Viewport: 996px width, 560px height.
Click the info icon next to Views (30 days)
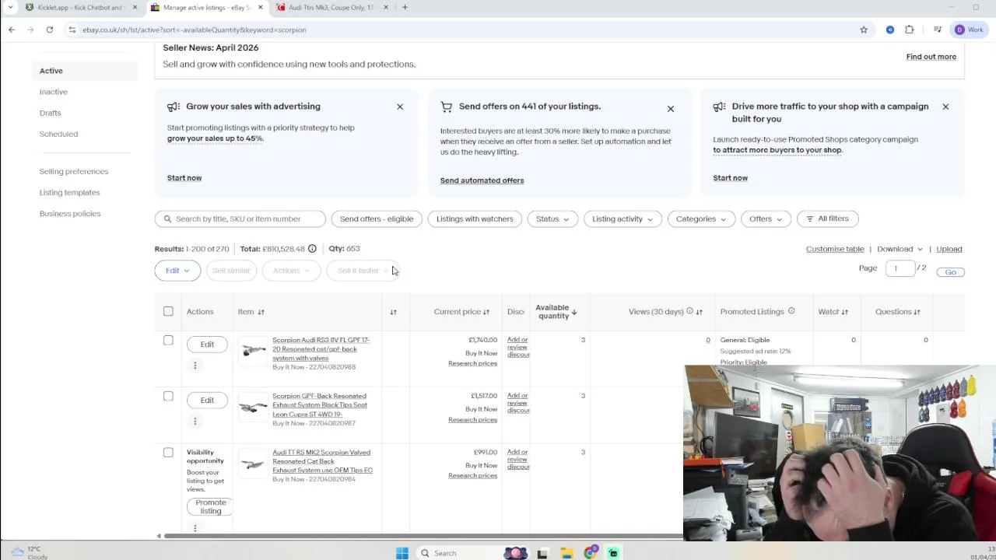coord(689,311)
